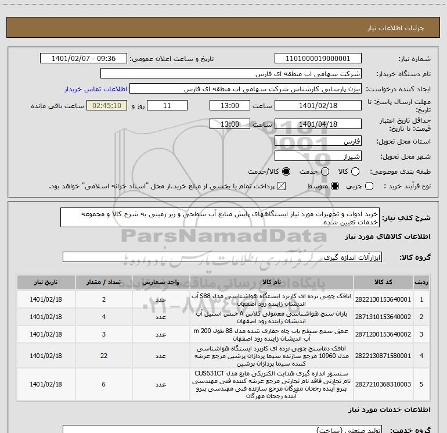
Task: Open the buyer contact information link
Action: 96,89
